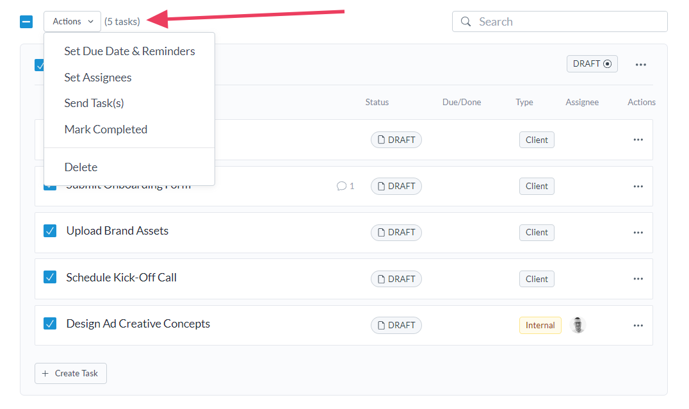Open three-dot actions for the first task row

click(638, 140)
